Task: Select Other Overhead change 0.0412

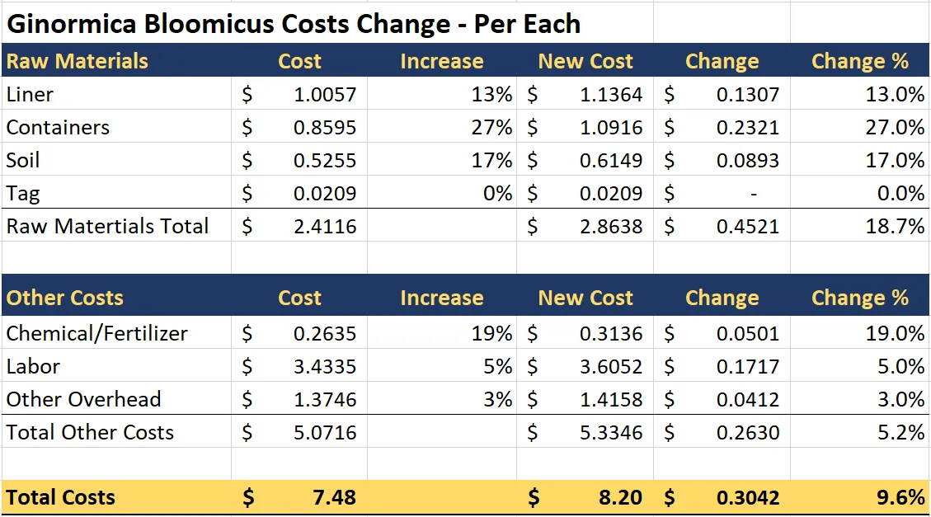Action: tap(748, 399)
